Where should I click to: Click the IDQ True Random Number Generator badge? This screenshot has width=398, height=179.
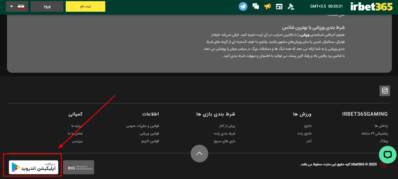(79, 167)
